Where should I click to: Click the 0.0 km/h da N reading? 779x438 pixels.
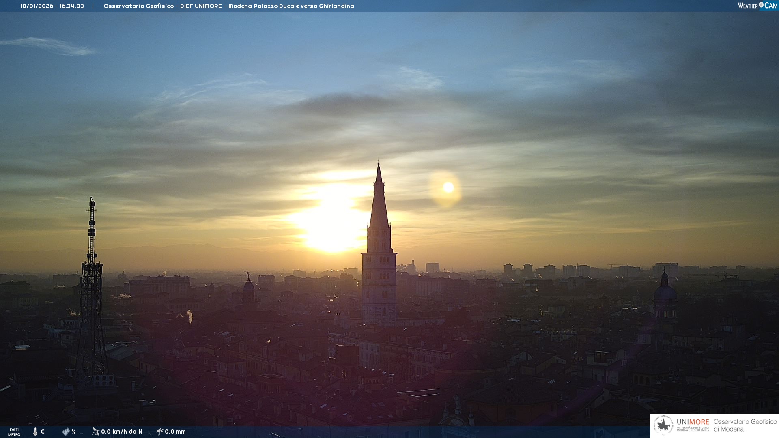point(121,432)
